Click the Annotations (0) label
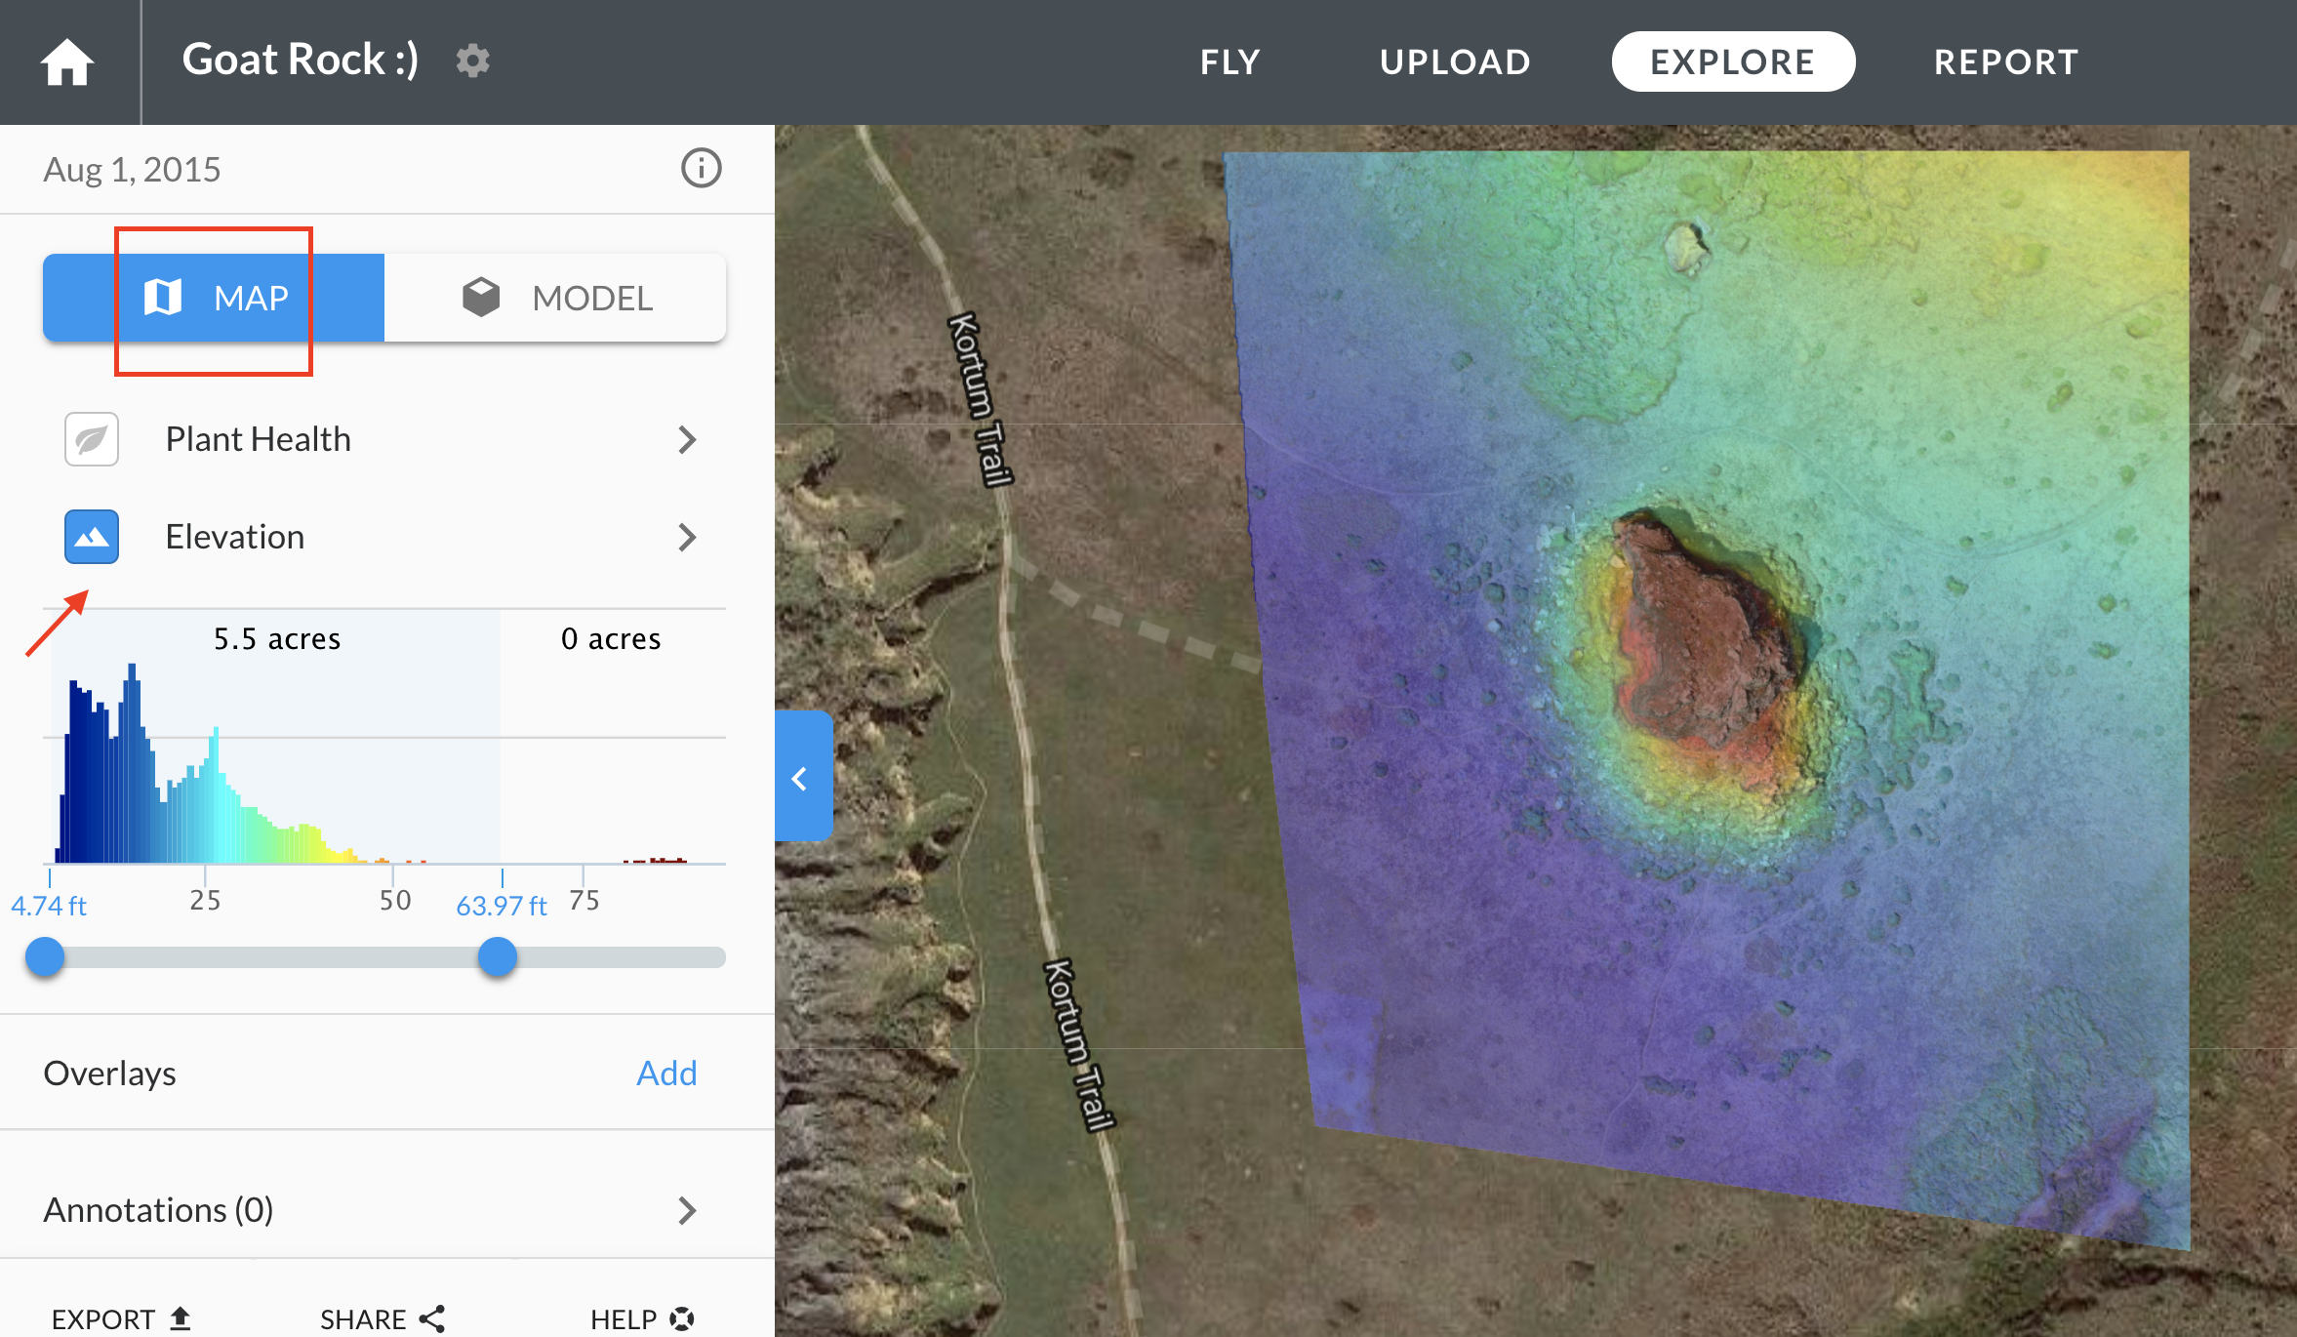 click(158, 1210)
